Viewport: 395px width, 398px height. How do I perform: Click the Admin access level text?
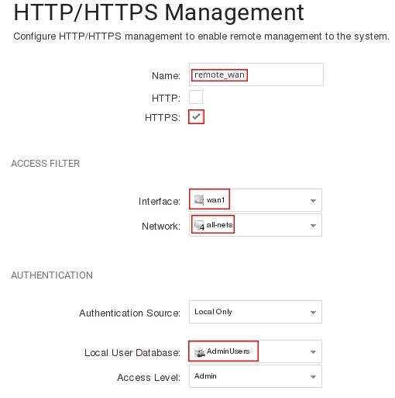click(205, 376)
